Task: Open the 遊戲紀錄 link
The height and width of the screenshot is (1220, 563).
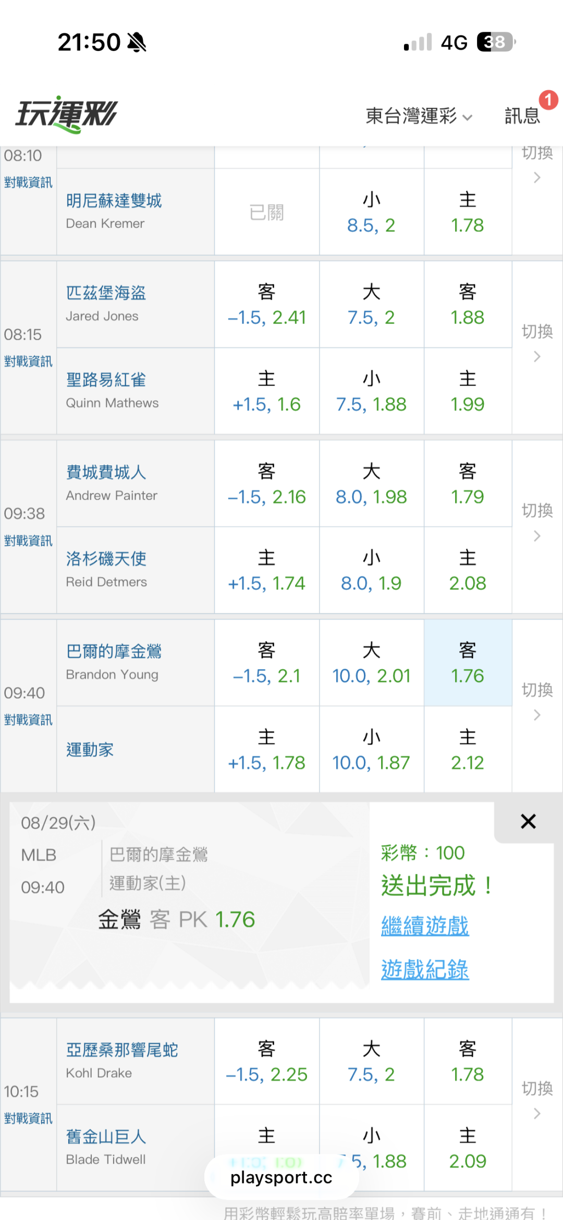Action: click(425, 969)
